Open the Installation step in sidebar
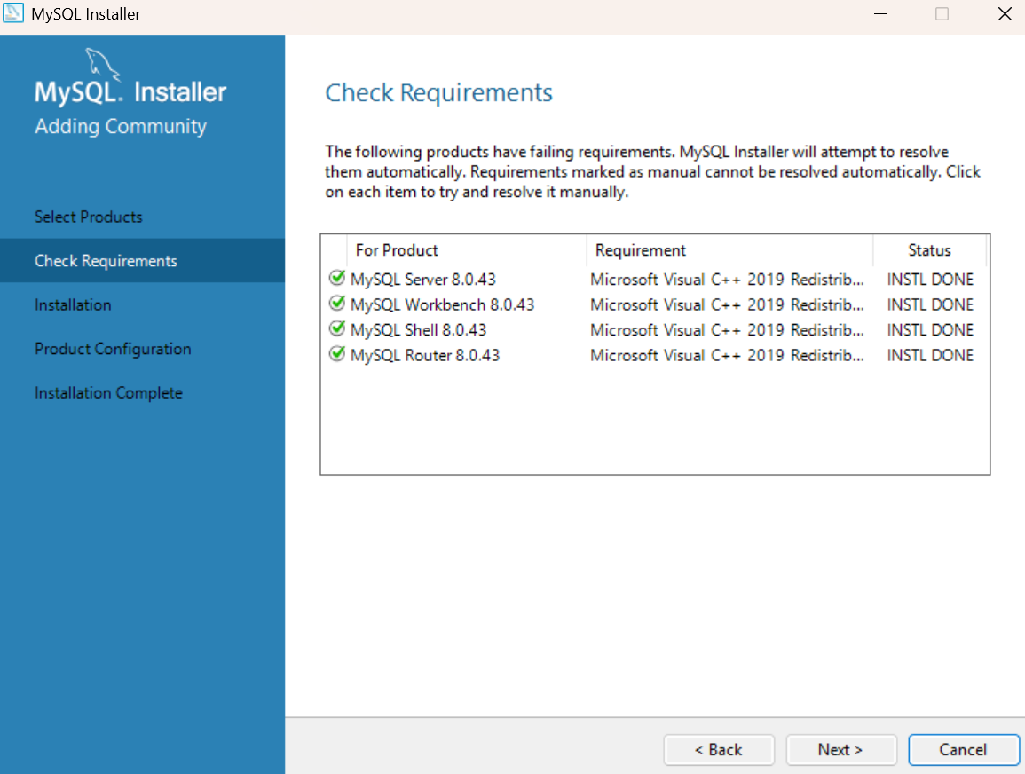The image size is (1025, 774). [73, 304]
